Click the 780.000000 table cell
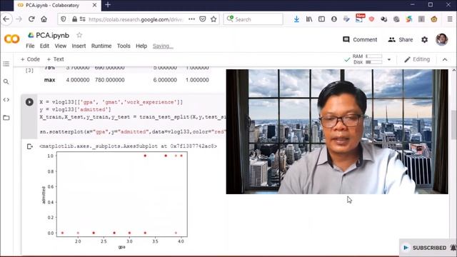 tap(109, 80)
